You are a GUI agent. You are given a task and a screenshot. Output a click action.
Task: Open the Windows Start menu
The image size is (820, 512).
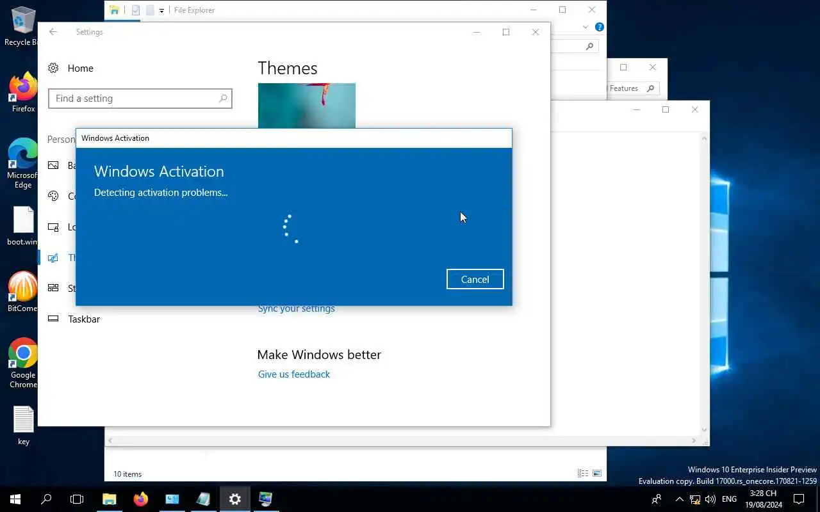[x=15, y=499]
